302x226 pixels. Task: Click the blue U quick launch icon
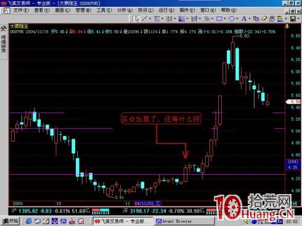55,221
